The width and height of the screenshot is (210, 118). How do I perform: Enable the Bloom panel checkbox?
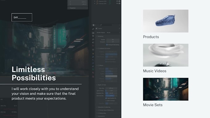(x=99, y=65)
